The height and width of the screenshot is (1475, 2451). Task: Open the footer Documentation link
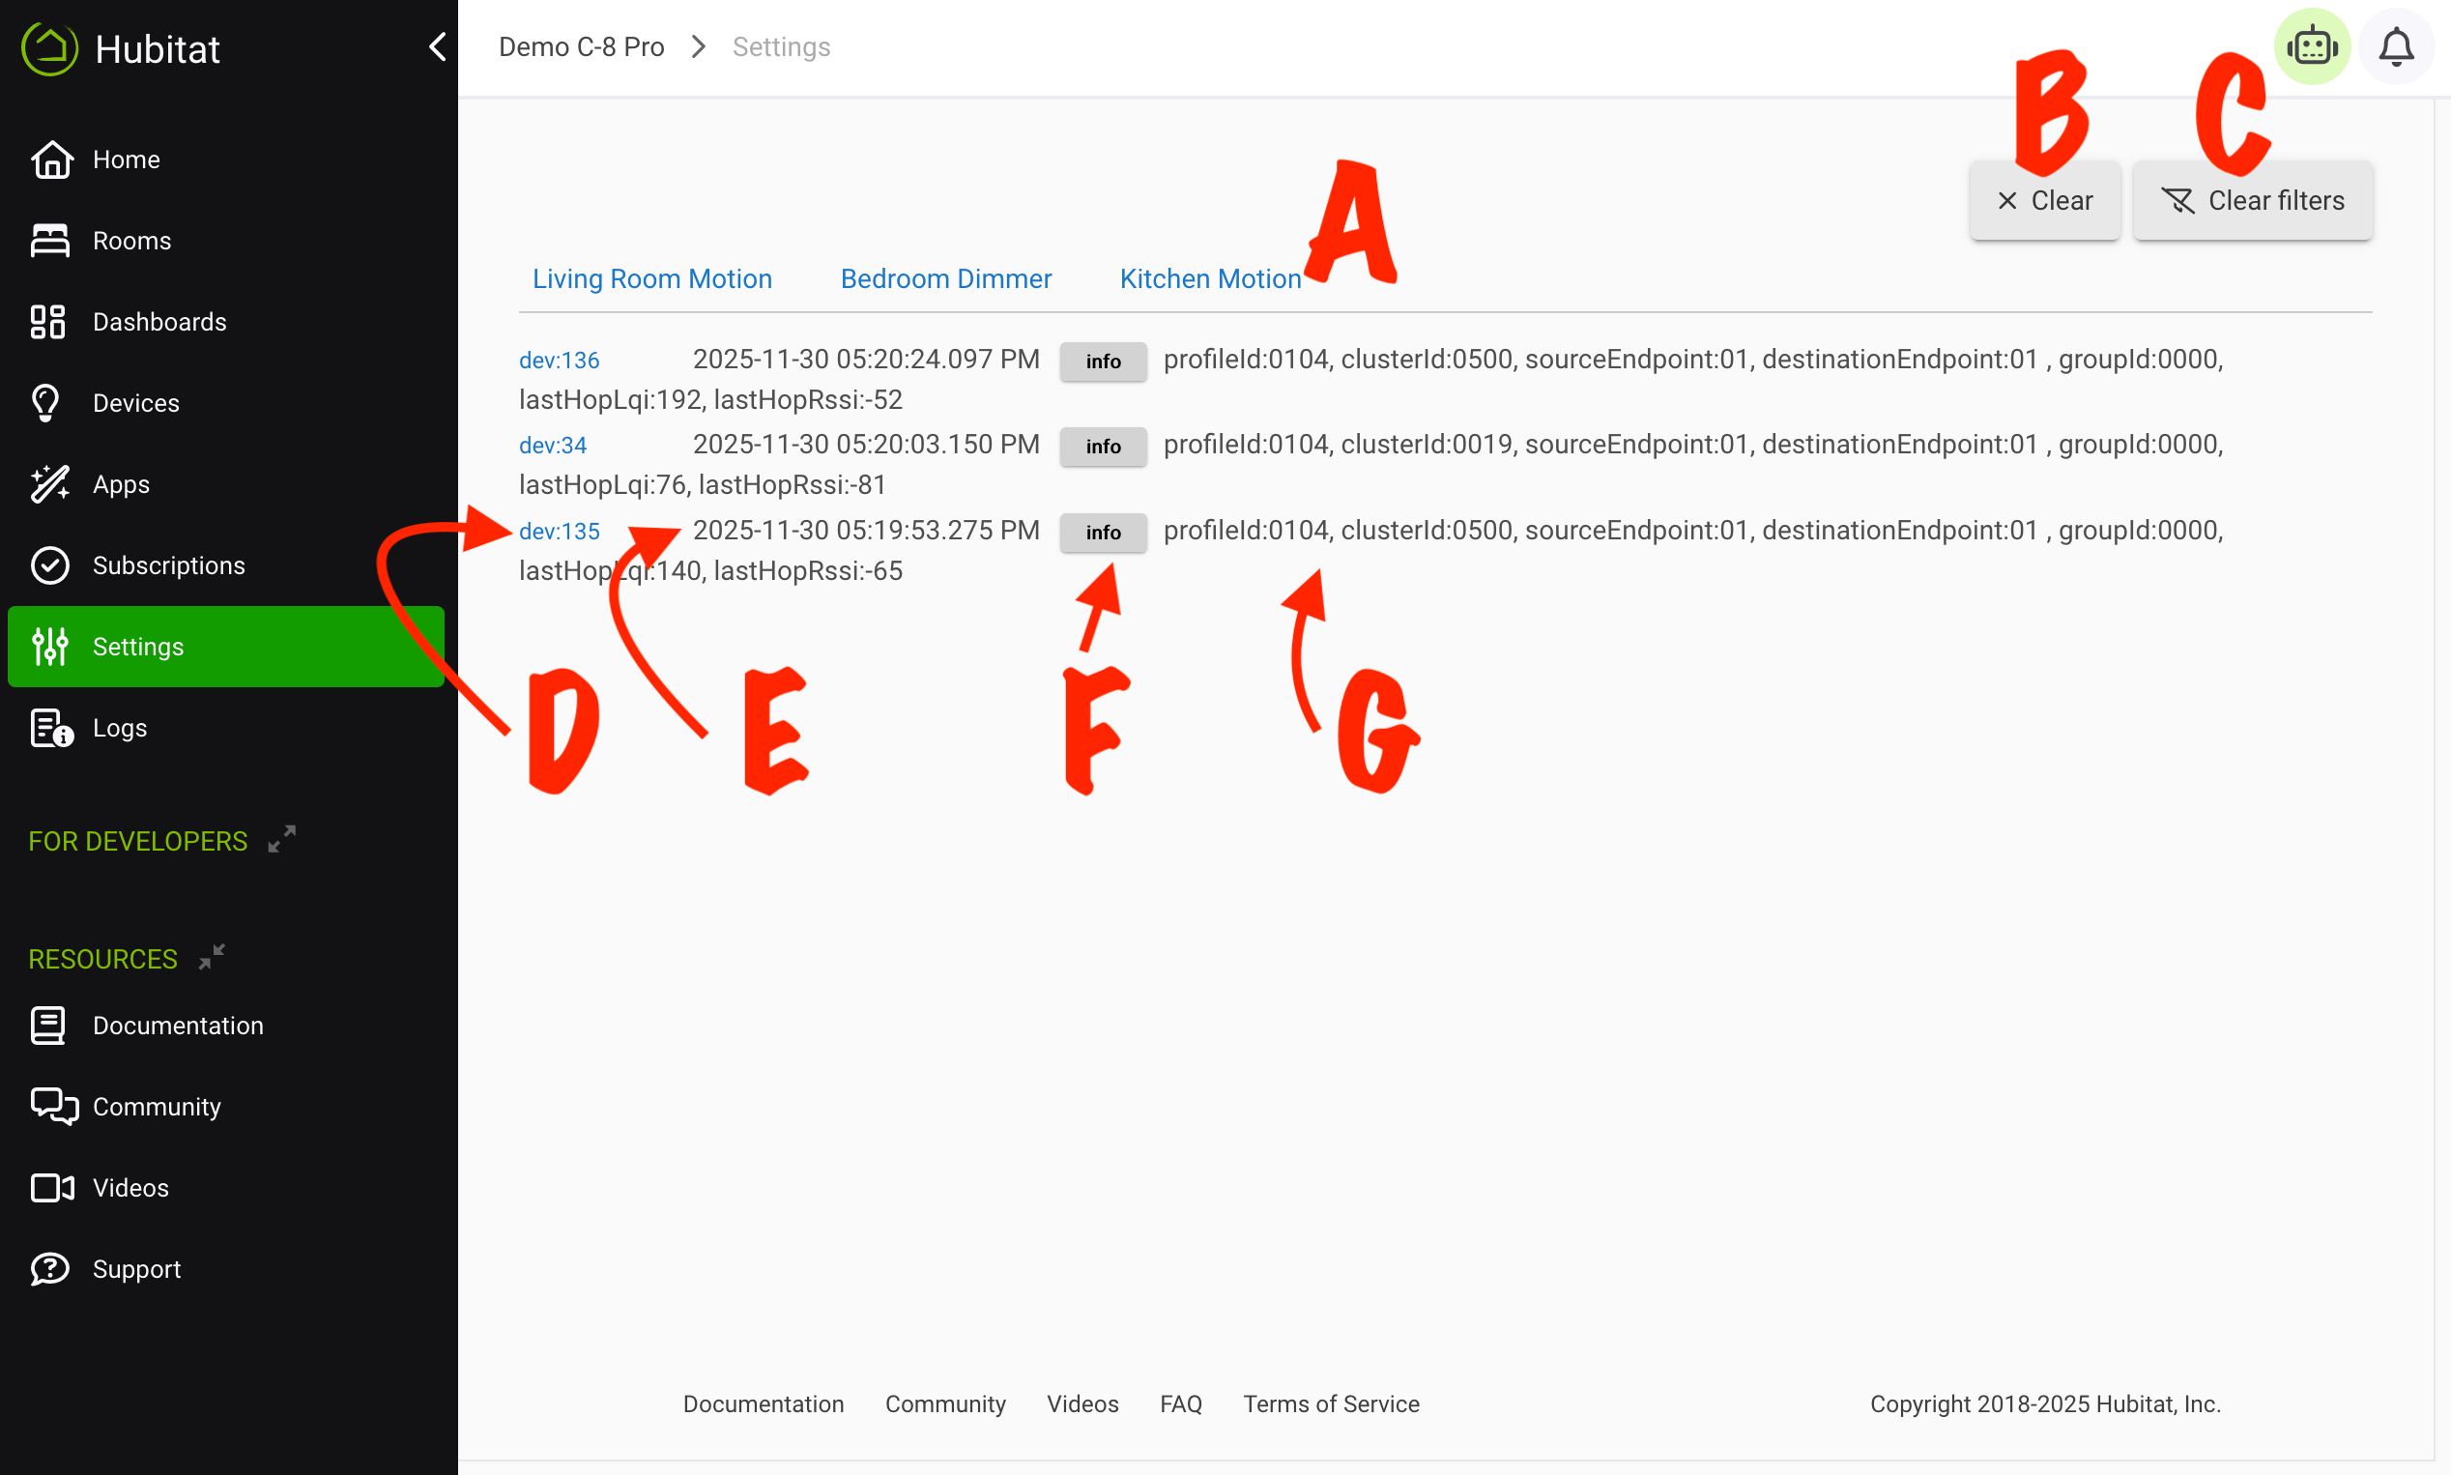tap(763, 1403)
